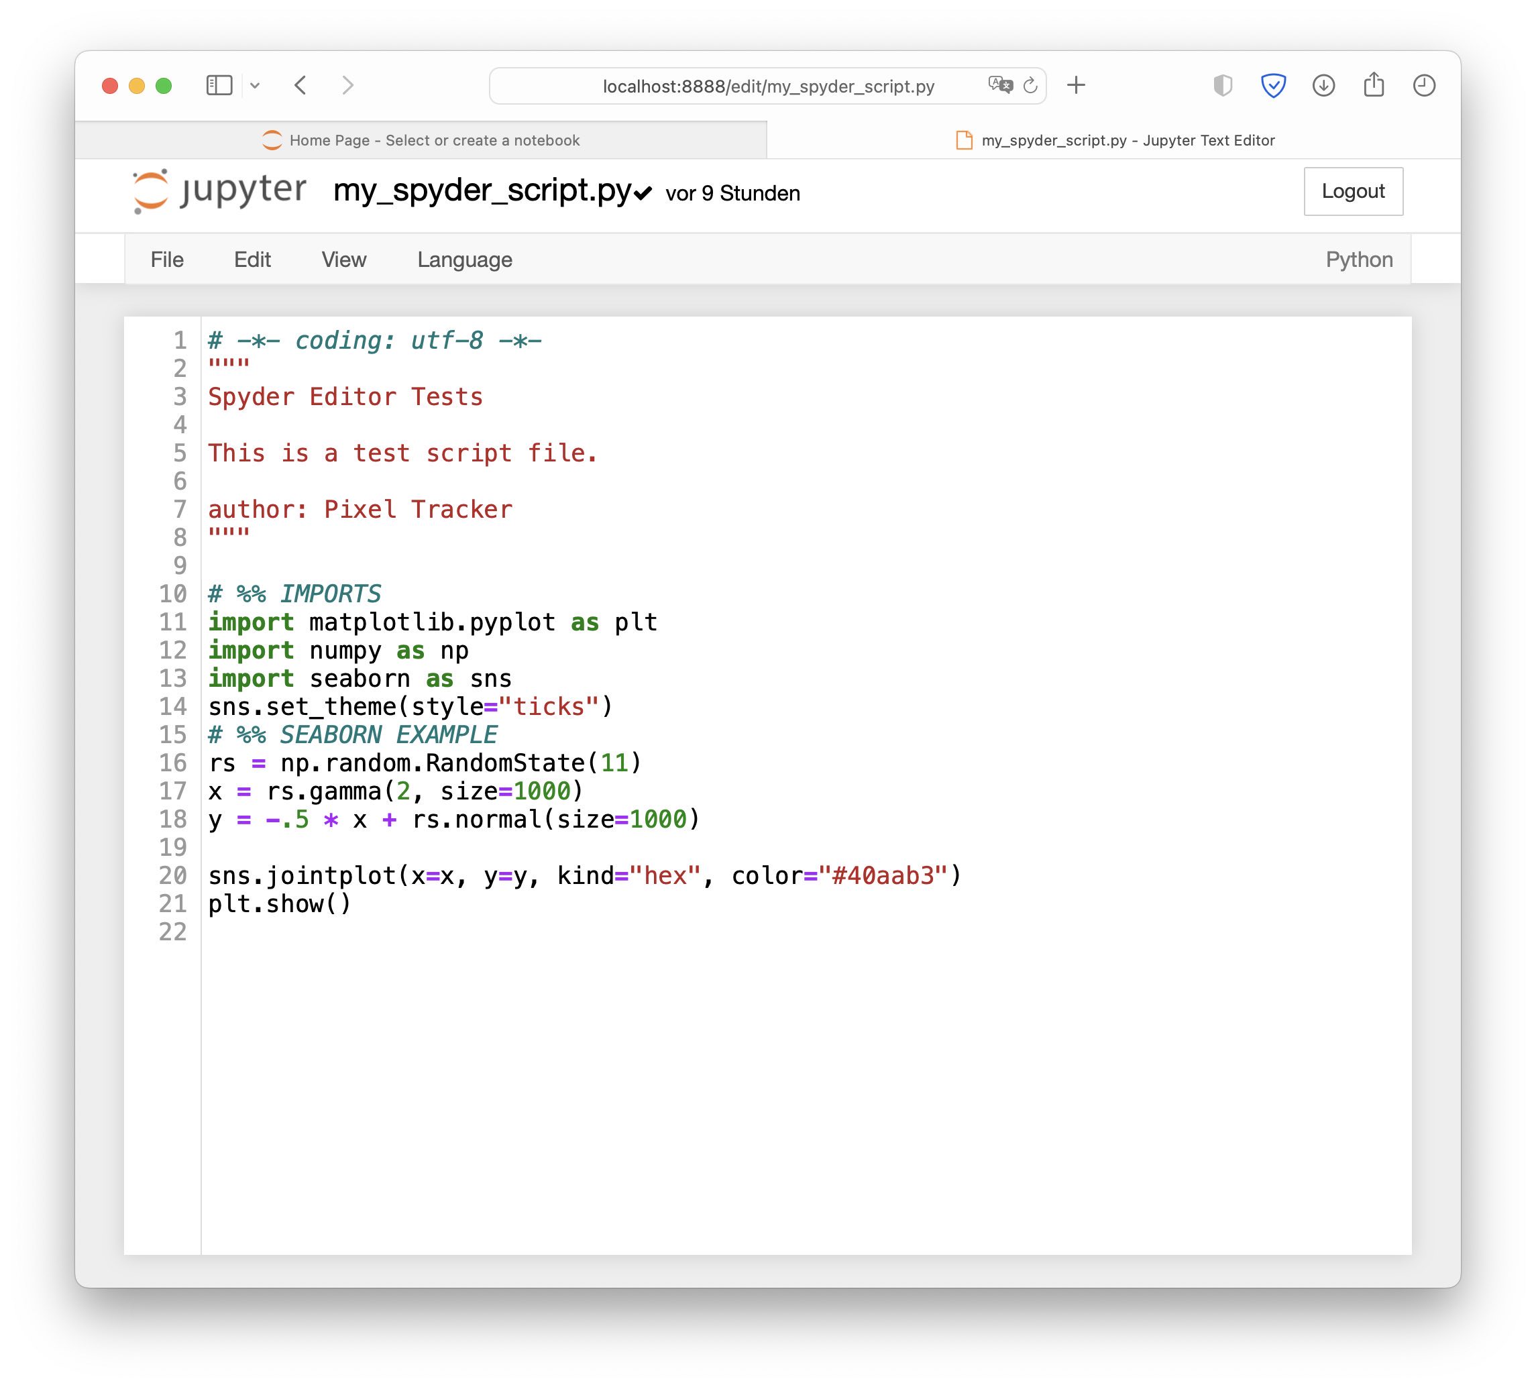Select the Edit menu option
The image size is (1536, 1387).
pyautogui.click(x=252, y=260)
